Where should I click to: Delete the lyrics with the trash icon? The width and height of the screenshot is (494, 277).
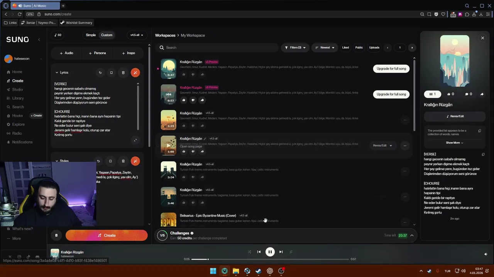tap(123, 72)
